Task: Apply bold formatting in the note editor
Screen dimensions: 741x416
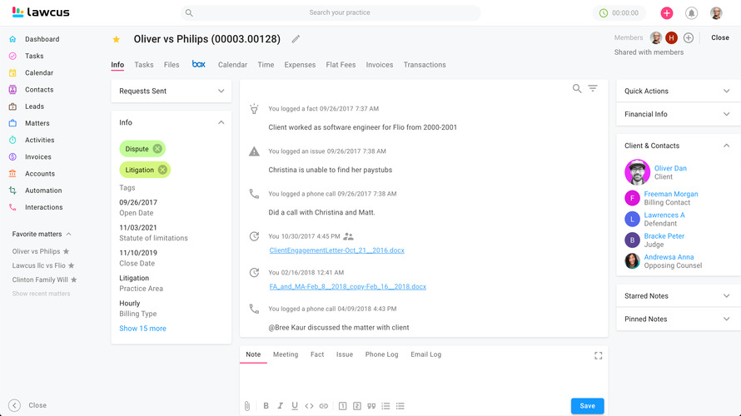Action: coord(266,406)
